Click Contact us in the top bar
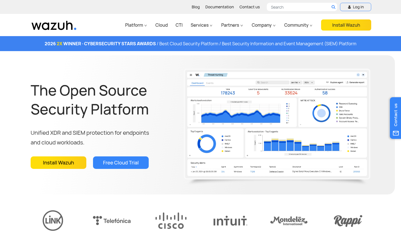The width and height of the screenshot is (401, 250). (250, 7)
